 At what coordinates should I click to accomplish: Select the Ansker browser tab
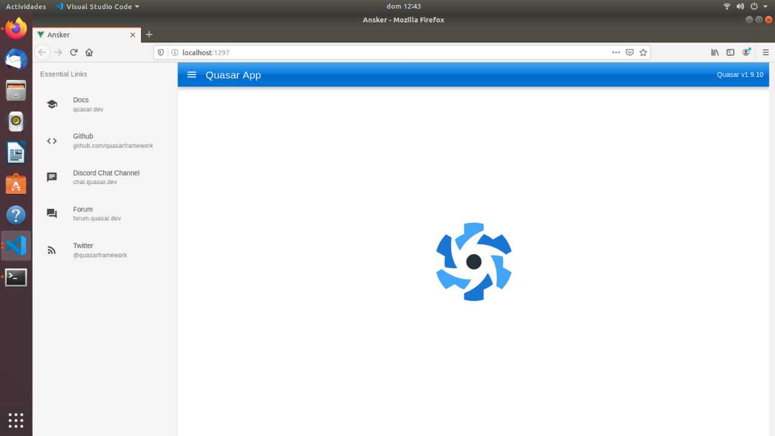85,35
